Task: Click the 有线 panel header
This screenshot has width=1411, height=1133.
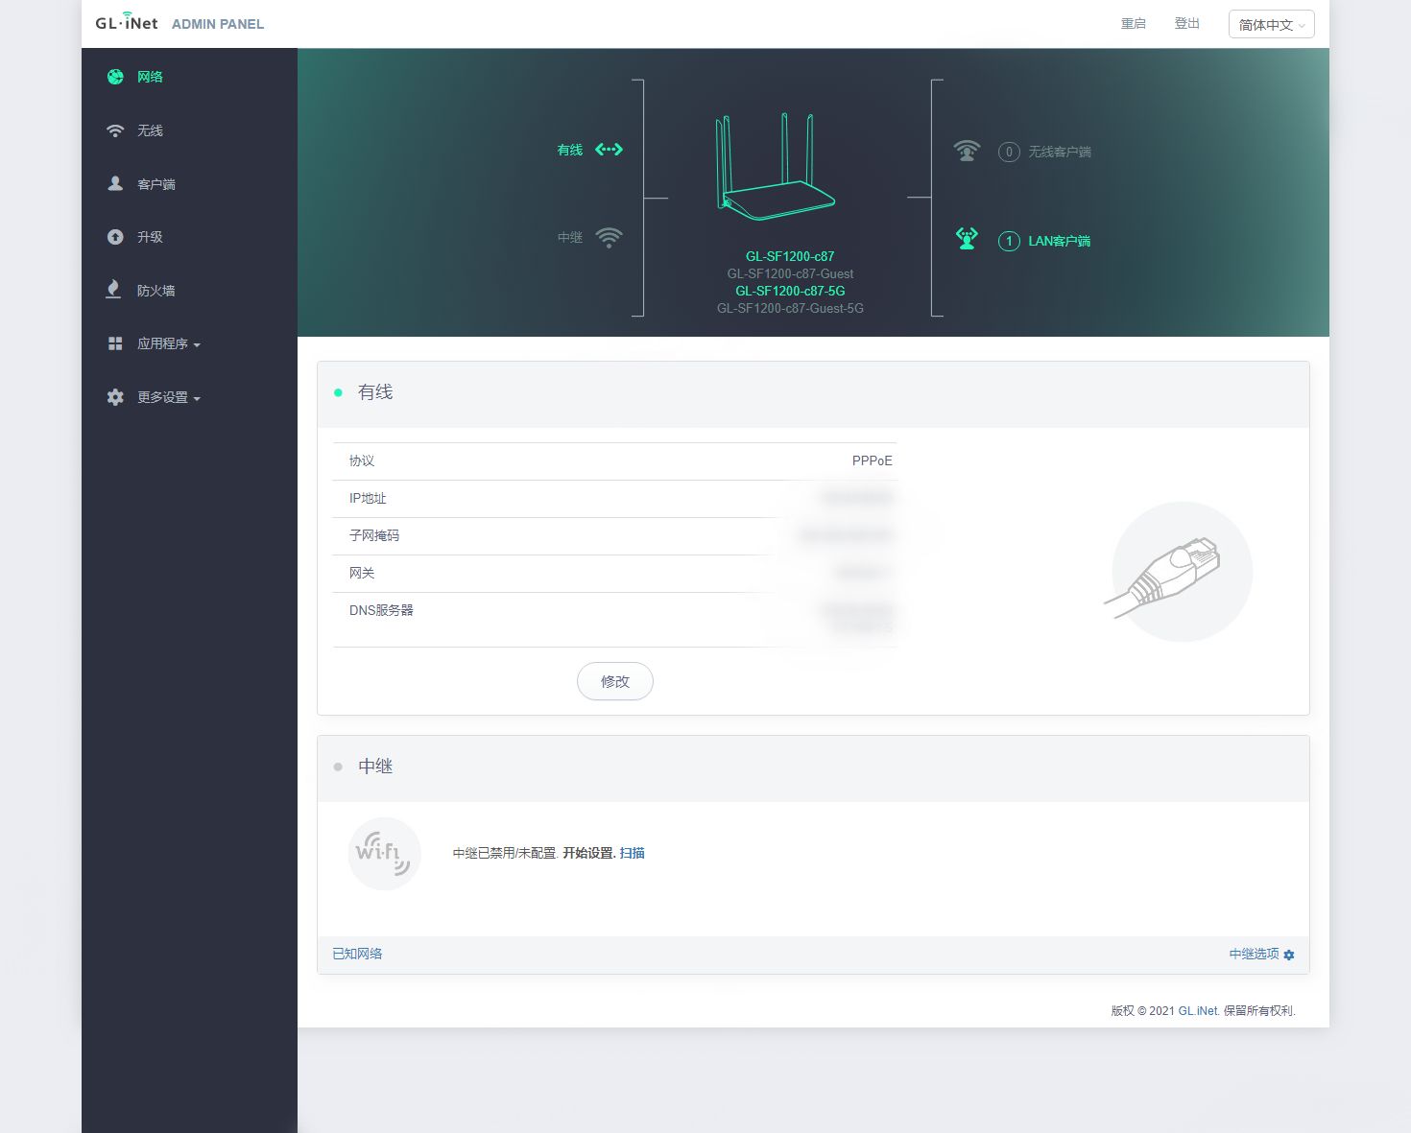Action: (x=813, y=393)
